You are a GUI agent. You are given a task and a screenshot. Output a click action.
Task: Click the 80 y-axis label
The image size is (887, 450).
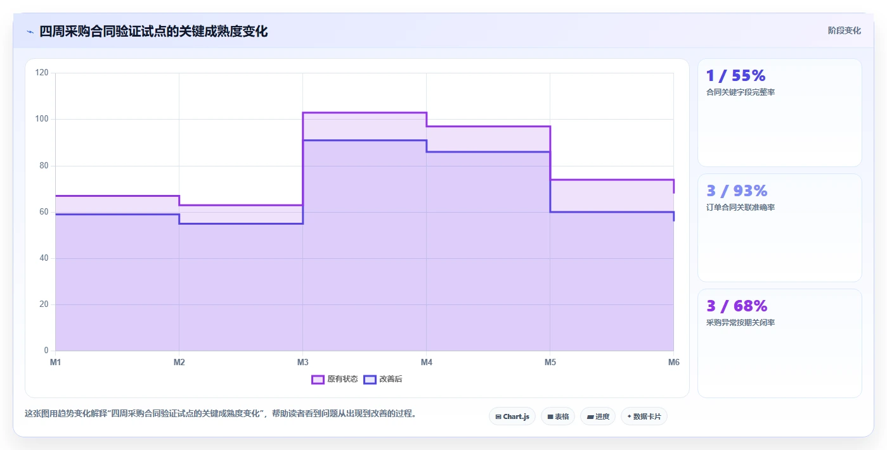(44, 166)
